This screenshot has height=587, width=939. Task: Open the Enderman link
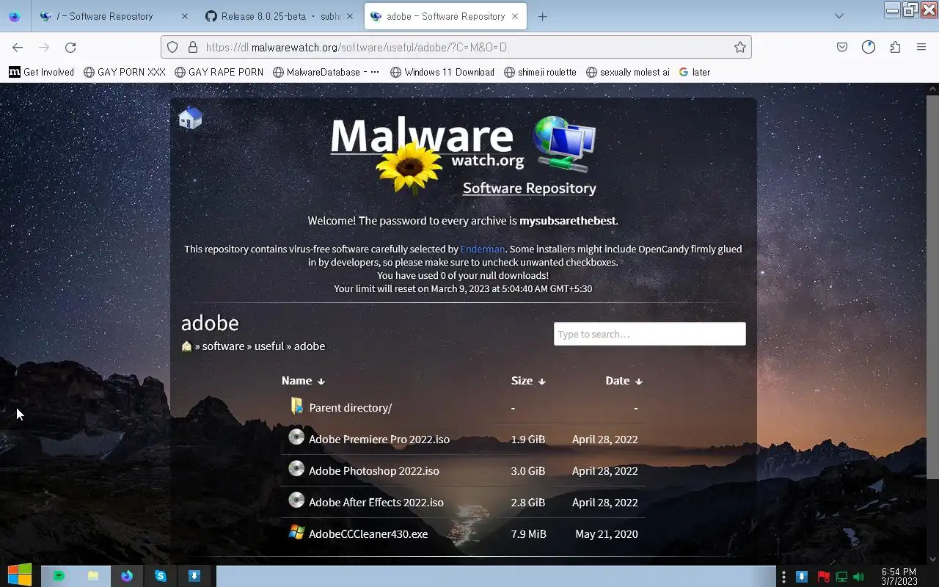click(x=483, y=249)
